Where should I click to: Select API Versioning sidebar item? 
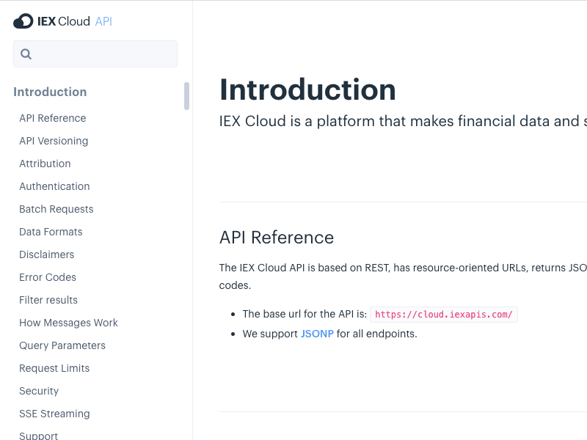(x=54, y=141)
